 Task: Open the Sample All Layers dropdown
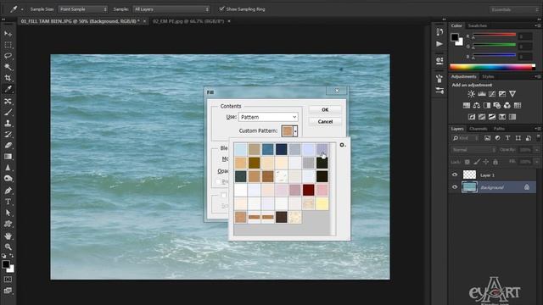pyautogui.click(x=171, y=9)
